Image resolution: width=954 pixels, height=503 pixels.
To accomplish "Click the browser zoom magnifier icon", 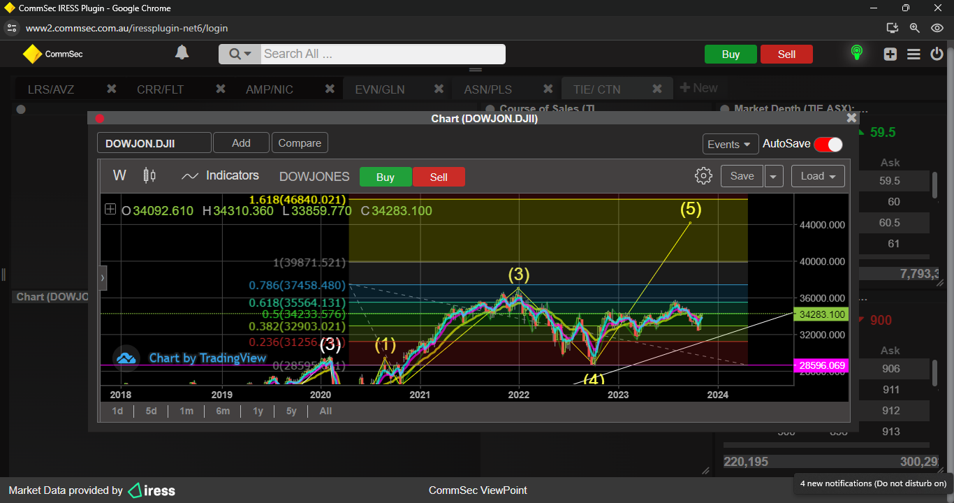I will [915, 28].
